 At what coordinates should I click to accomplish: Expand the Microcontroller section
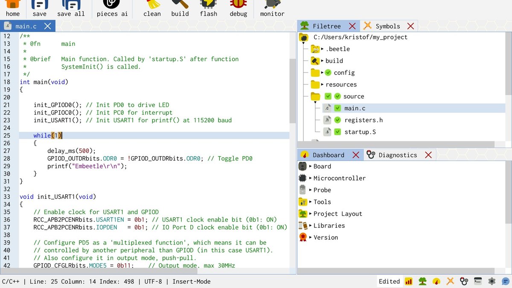coord(311,178)
